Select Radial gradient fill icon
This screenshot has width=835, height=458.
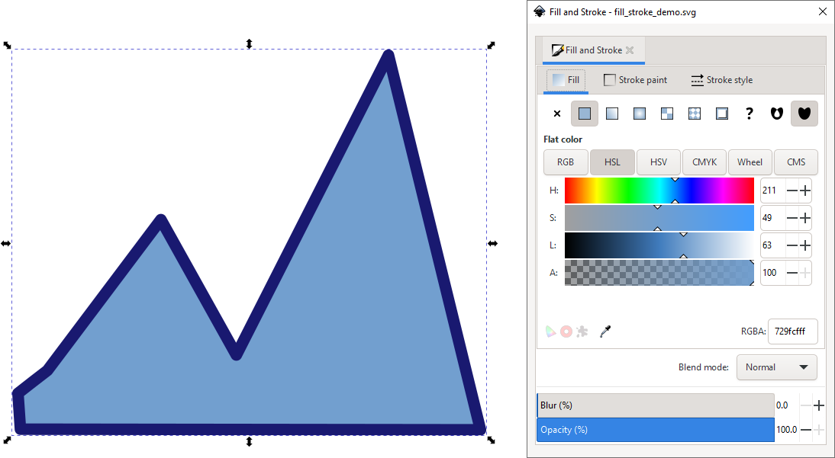point(640,114)
